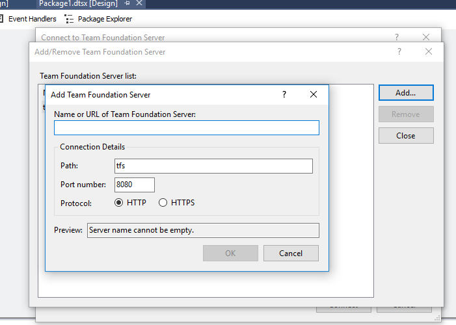This screenshot has height=325, width=456.
Task: Select the Package1.dtsx [Design] document tab
Action: [x=78, y=3]
